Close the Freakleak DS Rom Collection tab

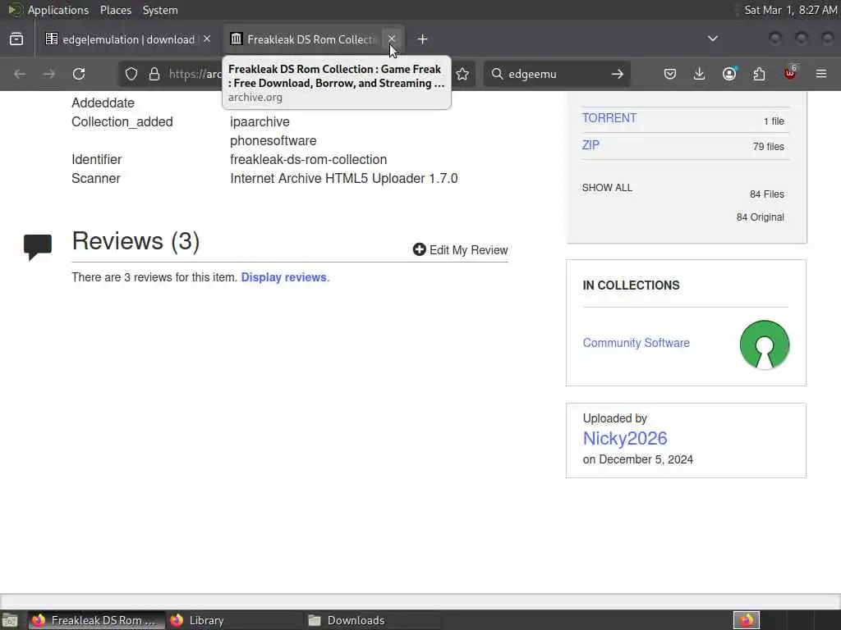click(x=392, y=39)
